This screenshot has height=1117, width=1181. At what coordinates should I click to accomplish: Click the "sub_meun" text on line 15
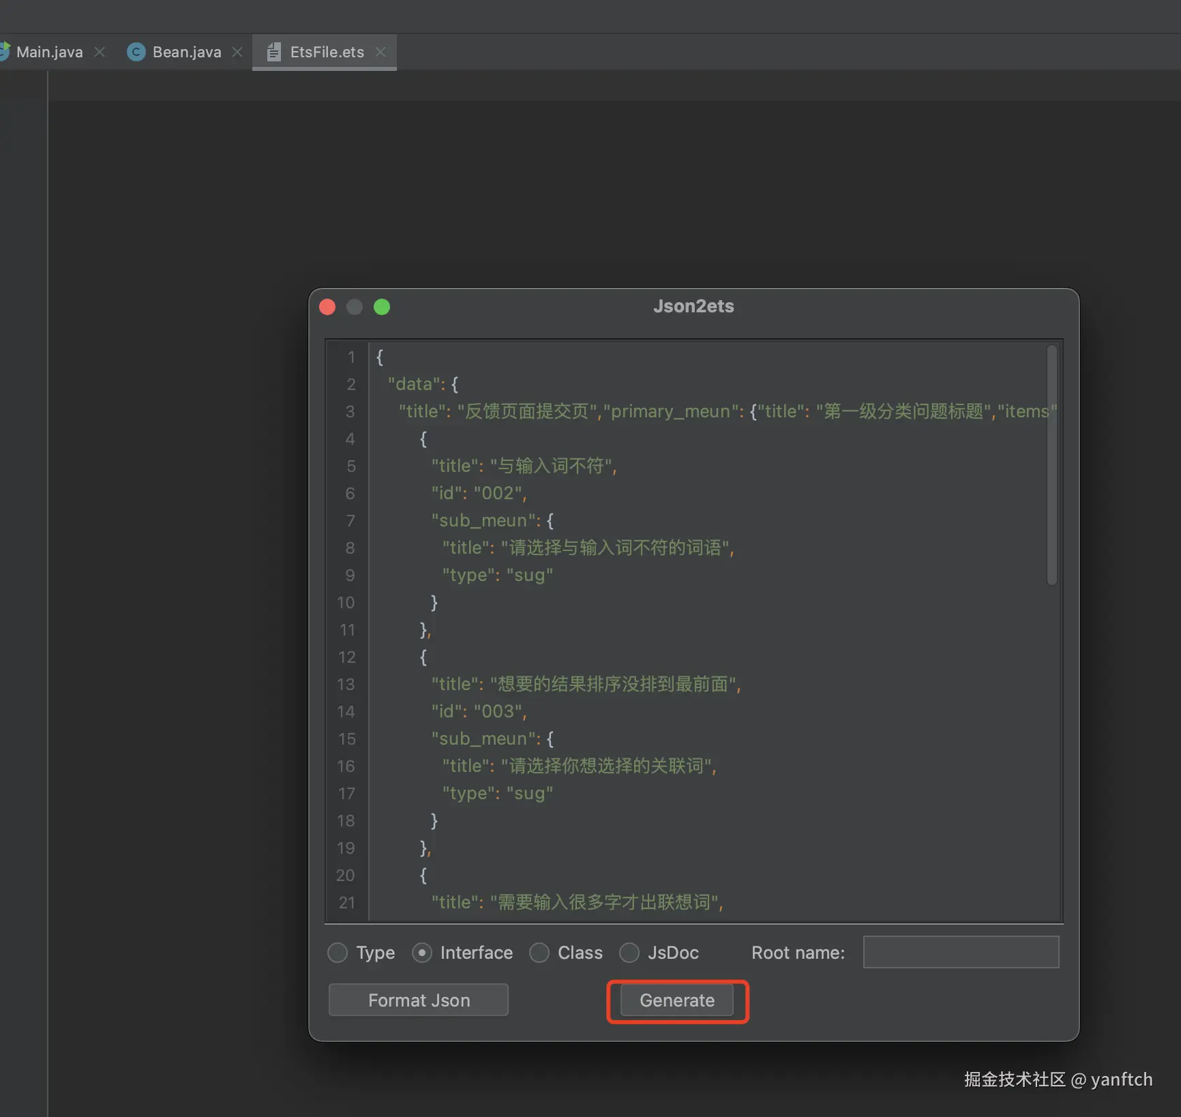pos(483,739)
